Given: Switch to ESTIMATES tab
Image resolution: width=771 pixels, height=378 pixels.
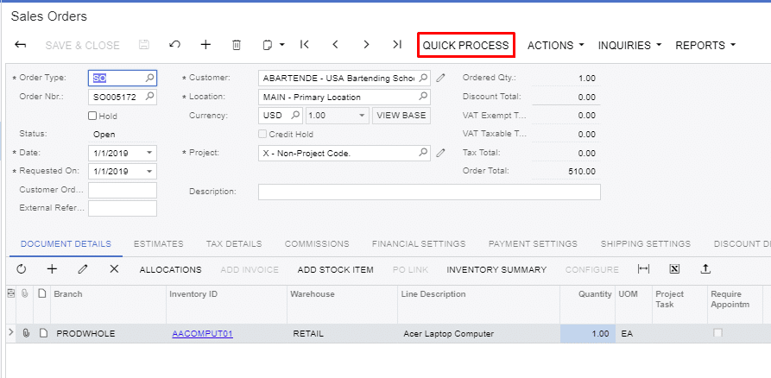Looking at the screenshot, I should point(158,244).
